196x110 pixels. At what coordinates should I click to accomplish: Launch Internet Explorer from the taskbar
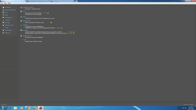point(9,108)
